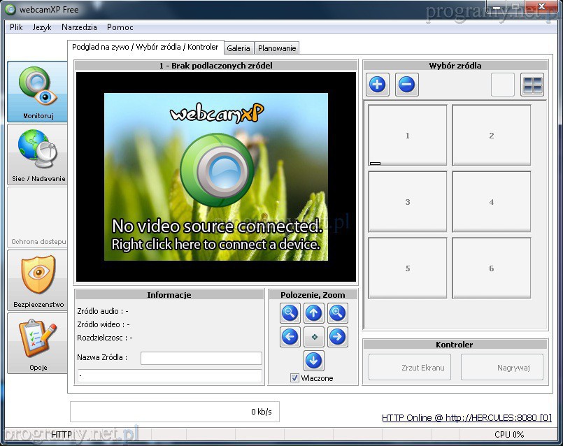Click into the Nazwa Zródla text field
The image size is (563, 446).
coord(201,358)
